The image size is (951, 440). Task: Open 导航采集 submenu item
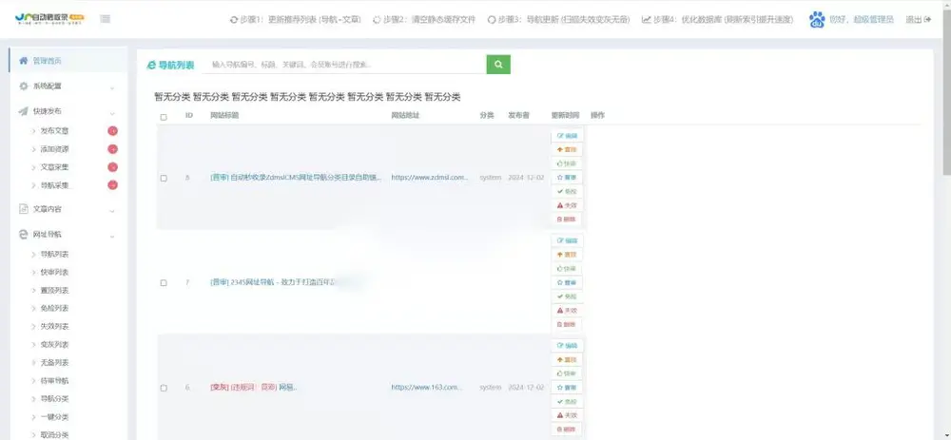click(x=54, y=185)
